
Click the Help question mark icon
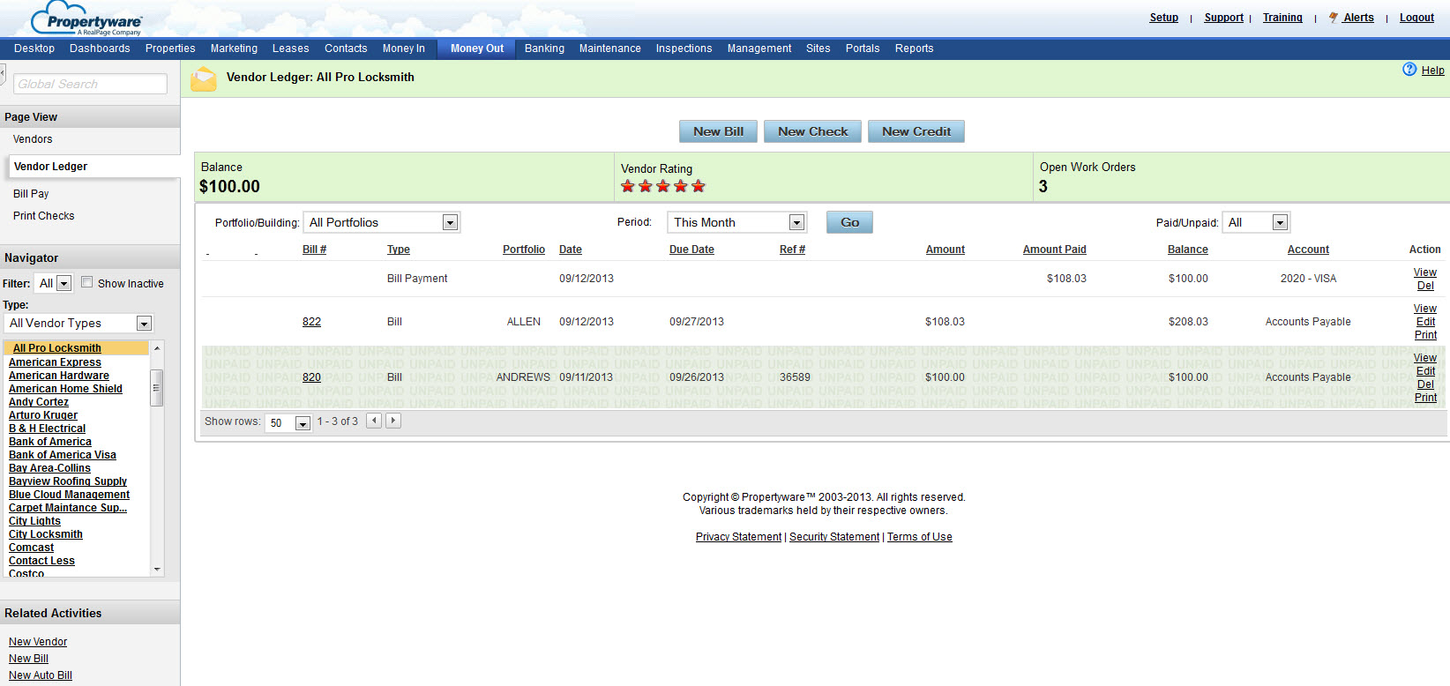pyautogui.click(x=1409, y=70)
